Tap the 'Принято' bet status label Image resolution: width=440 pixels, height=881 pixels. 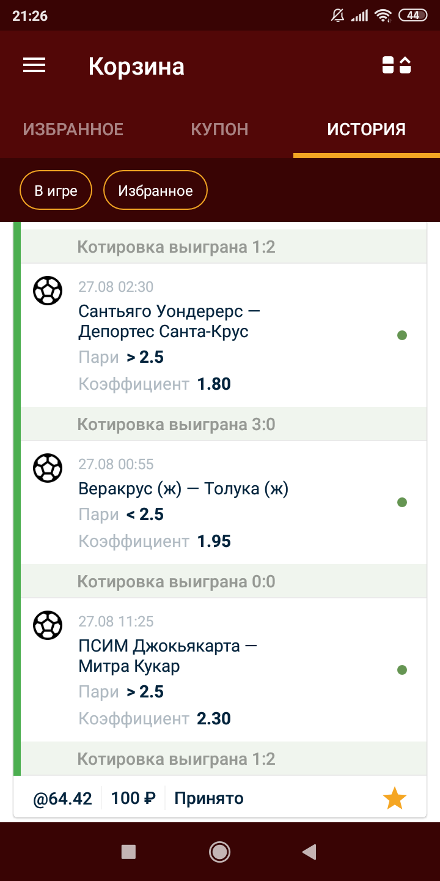click(209, 798)
